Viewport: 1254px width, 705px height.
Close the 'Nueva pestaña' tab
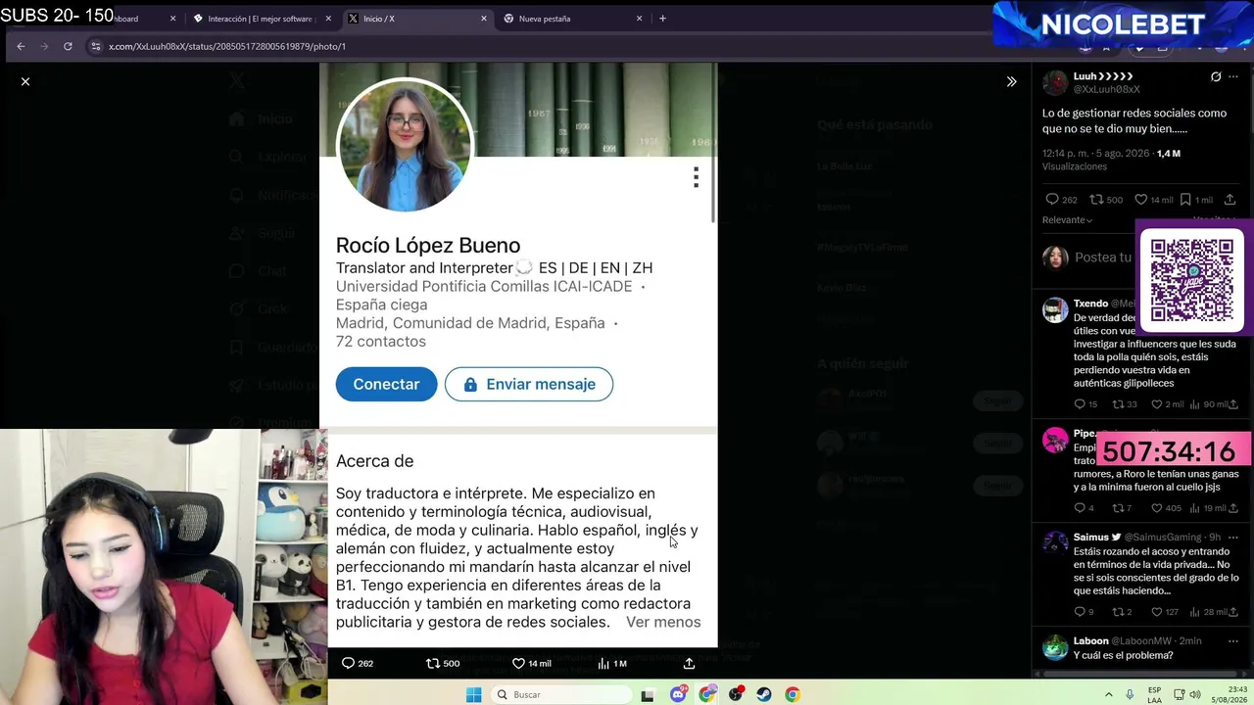(639, 18)
